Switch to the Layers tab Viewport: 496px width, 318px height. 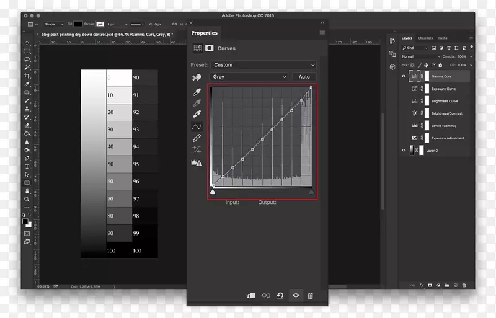pos(407,38)
